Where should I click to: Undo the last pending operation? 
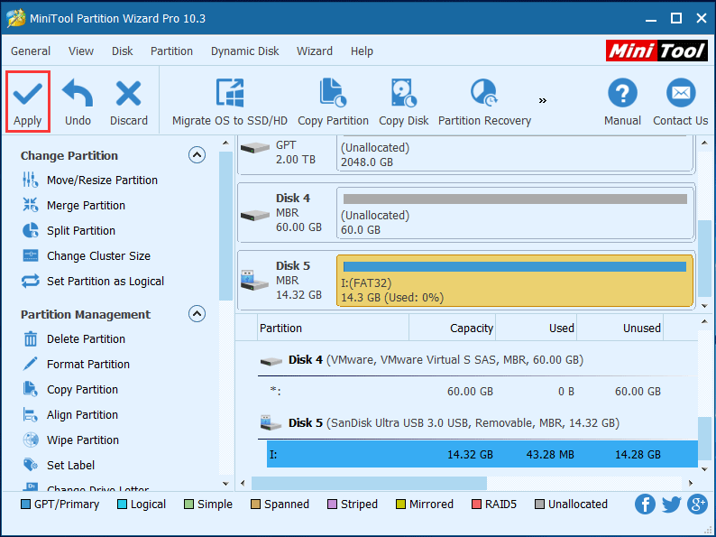point(78,101)
